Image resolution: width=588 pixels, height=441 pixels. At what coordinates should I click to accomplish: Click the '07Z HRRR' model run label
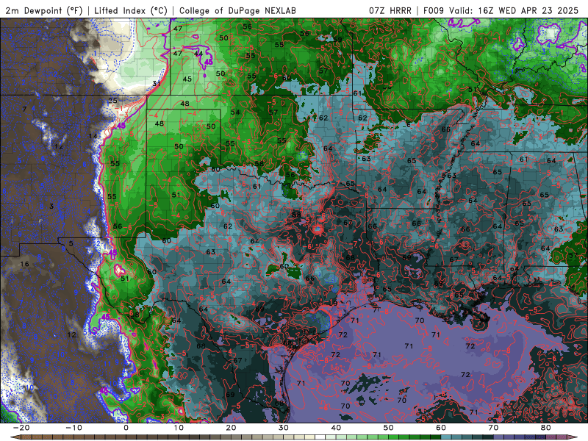(390, 10)
